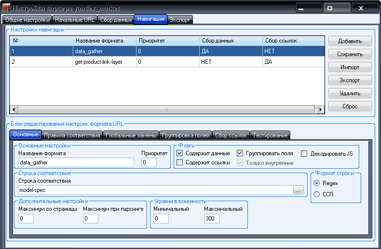Image resolution: width=381 pixels, height=249 pixels.
Task: Click the browse button beside model-spec field
Action: point(299,190)
